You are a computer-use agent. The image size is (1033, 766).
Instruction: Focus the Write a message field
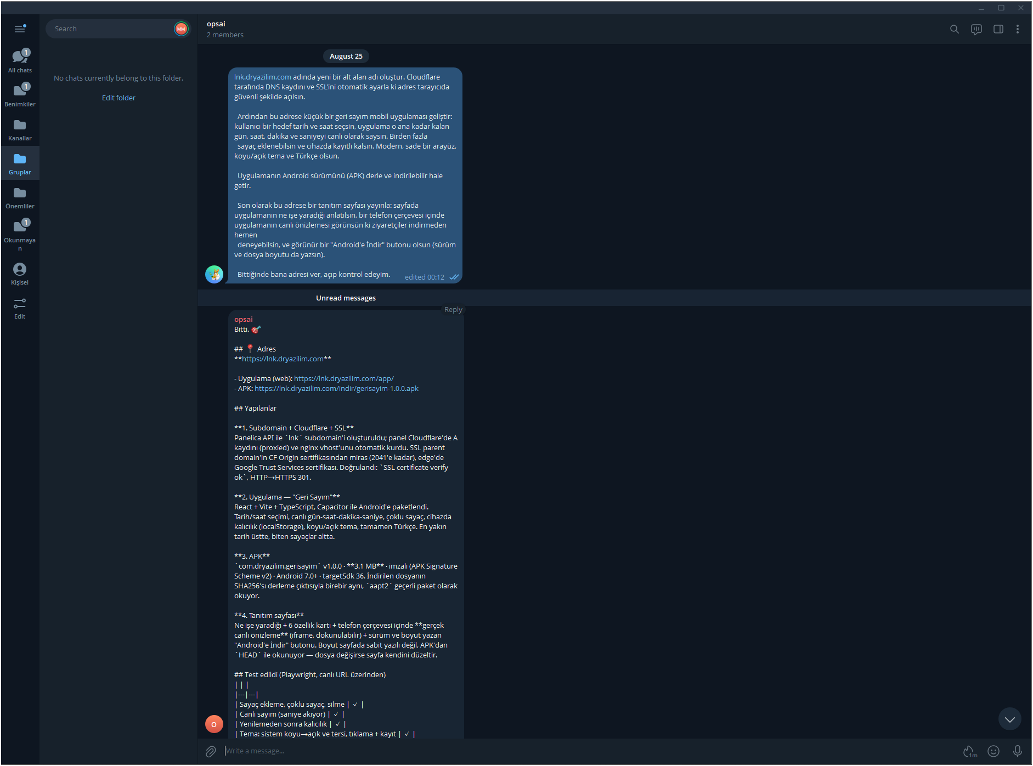pyautogui.click(x=590, y=751)
